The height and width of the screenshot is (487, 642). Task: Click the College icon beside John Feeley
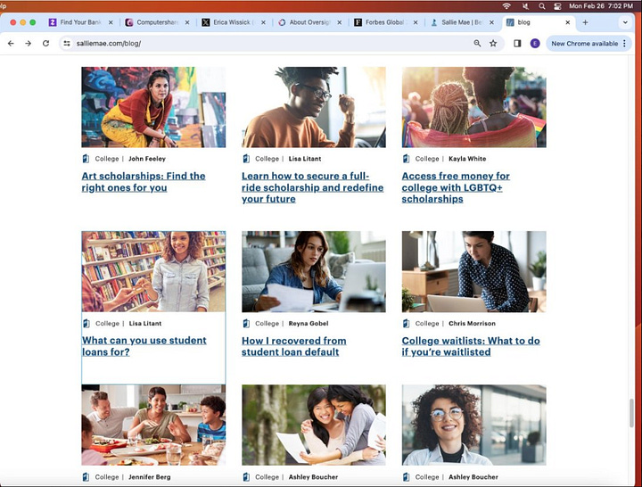86,159
